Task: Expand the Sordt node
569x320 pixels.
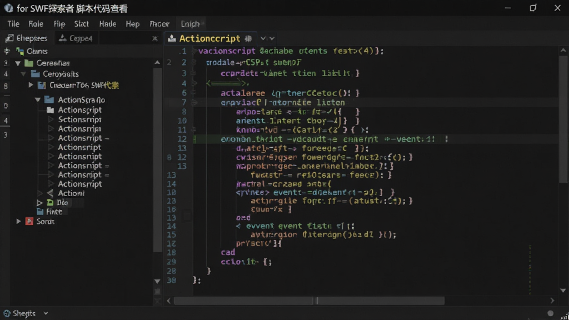Action: click(18, 221)
